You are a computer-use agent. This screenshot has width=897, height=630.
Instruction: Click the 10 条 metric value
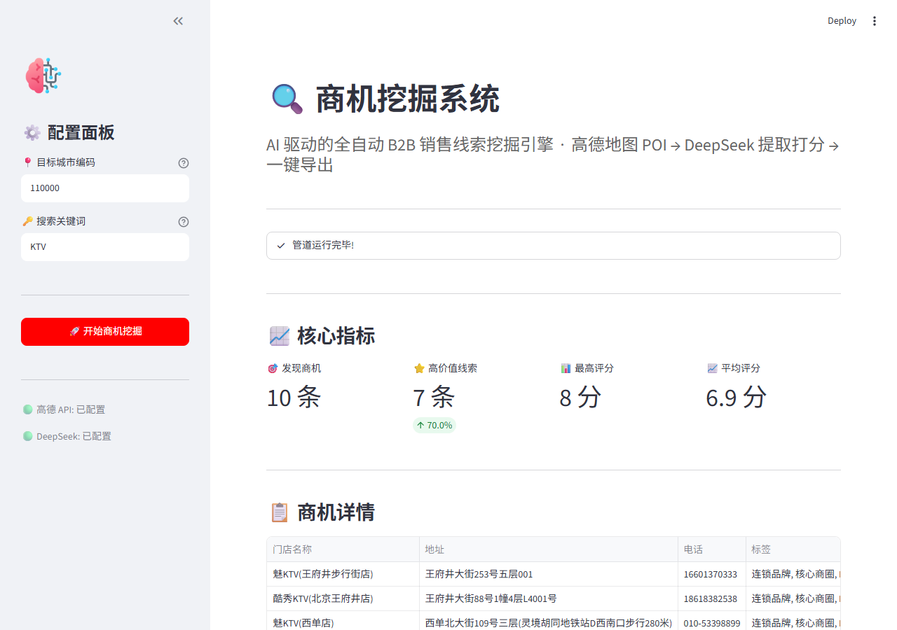coord(294,397)
